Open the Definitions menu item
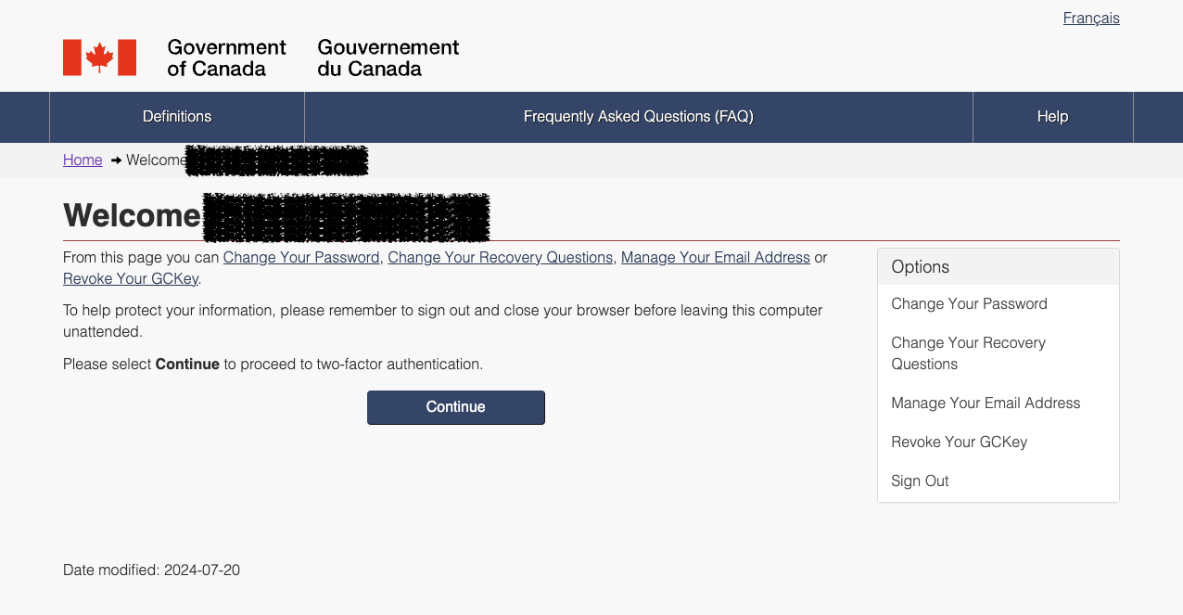Image resolution: width=1183 pixels, height=615 pixels. pyautogui.click(x=177, y=117)
